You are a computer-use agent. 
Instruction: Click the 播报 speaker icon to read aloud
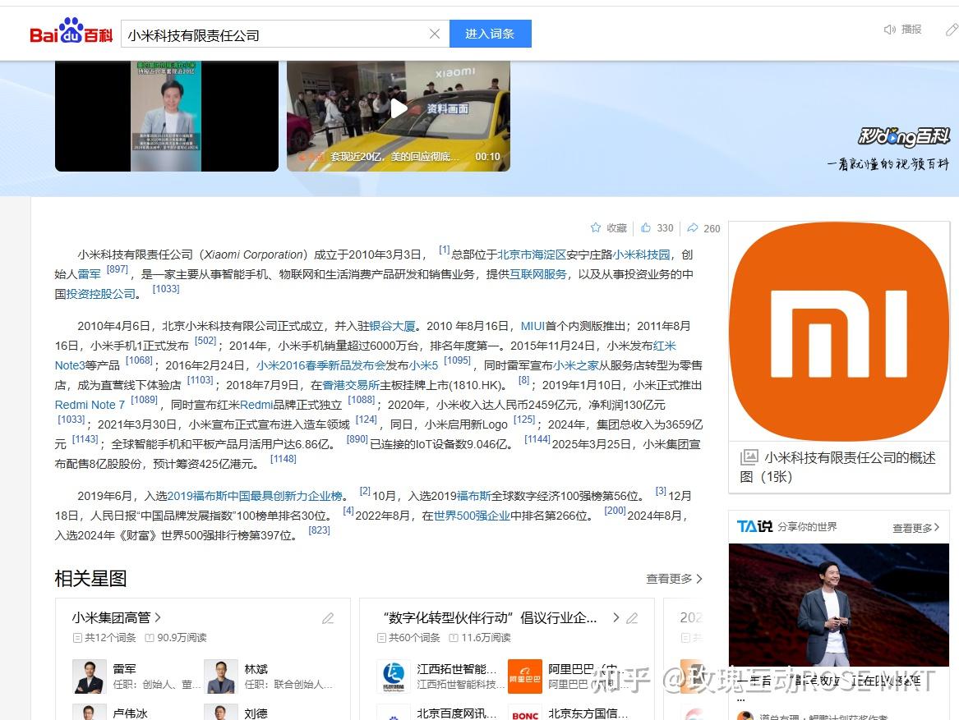point(890,28)
